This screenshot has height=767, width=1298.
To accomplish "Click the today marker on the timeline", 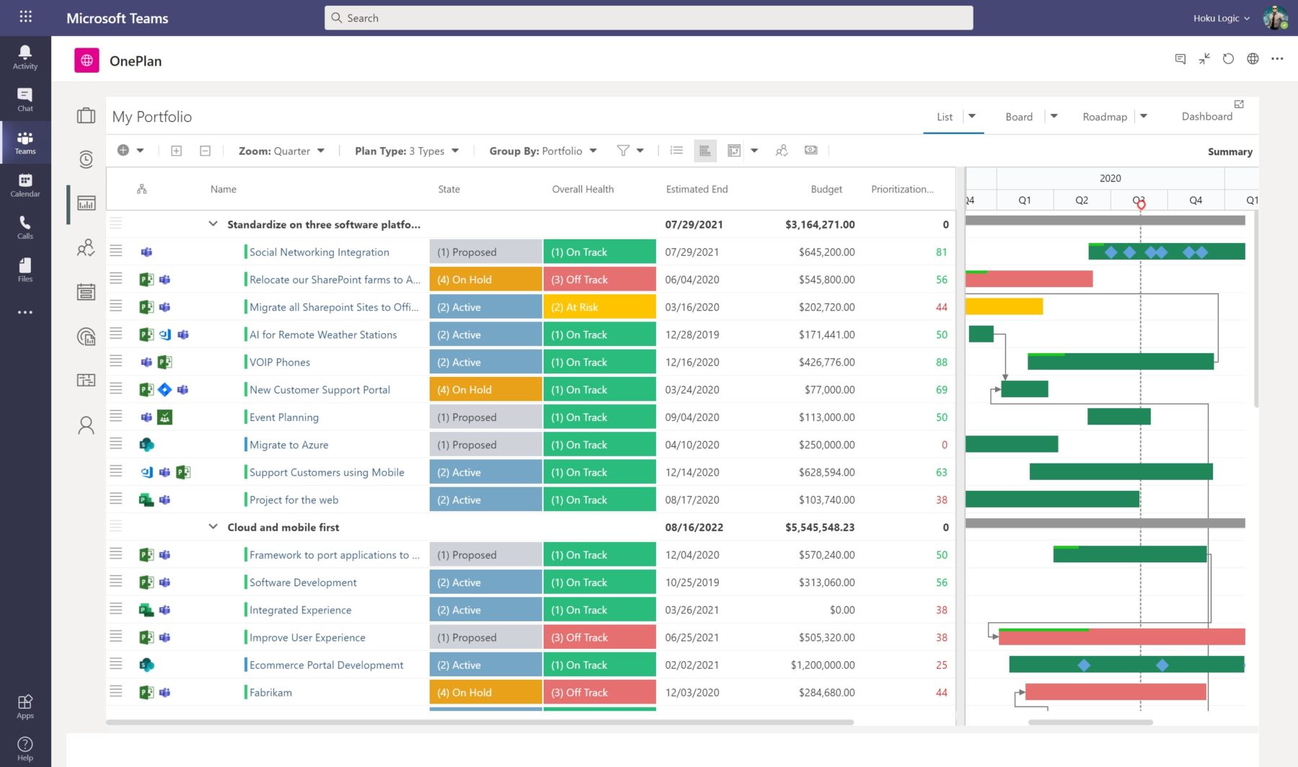I will [1141, 205].
